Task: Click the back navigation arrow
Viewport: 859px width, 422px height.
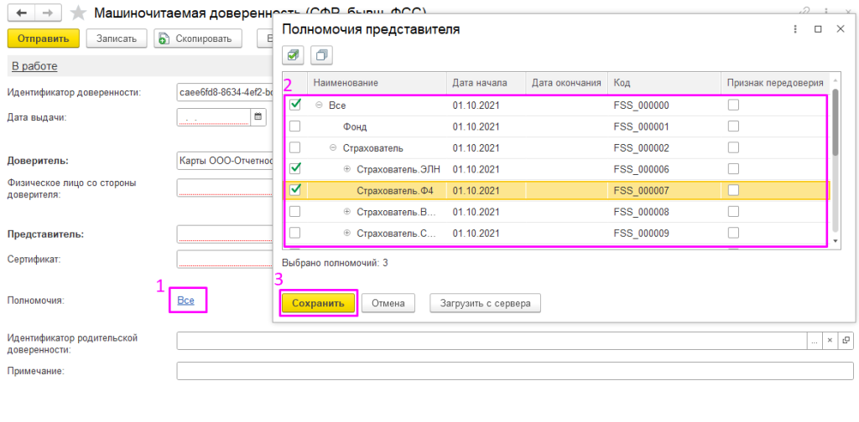Action: (21, 13)
